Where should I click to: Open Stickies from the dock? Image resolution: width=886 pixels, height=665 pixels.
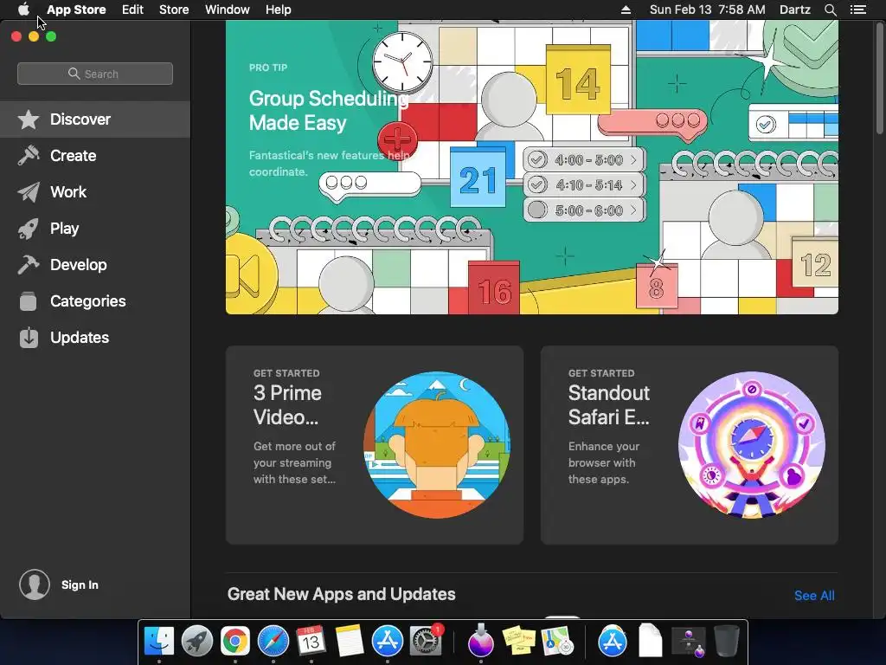(519, 641)
